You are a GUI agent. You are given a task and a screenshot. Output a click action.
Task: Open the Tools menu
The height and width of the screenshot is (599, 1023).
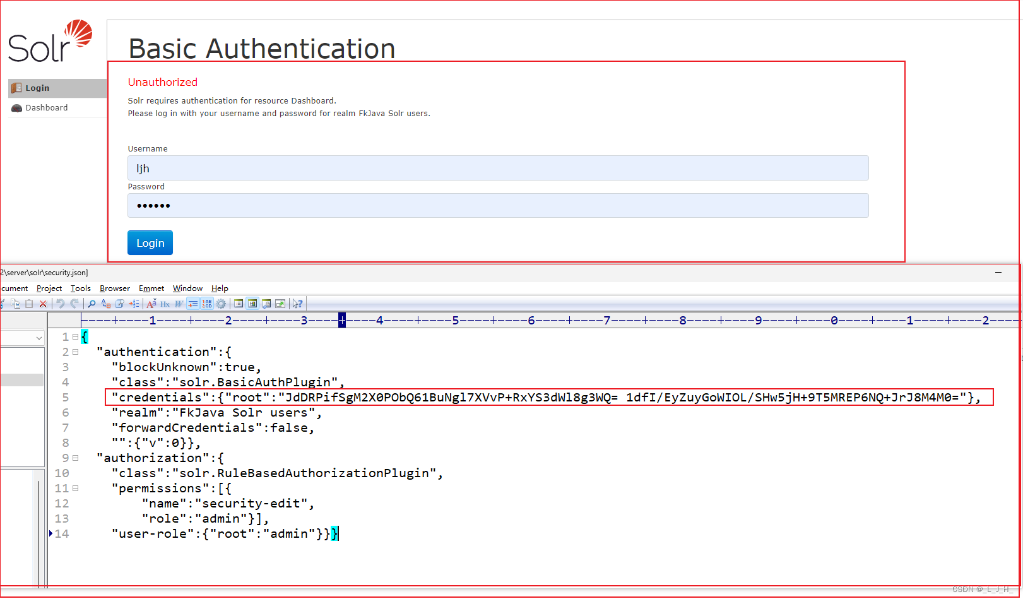coord(81,288)
